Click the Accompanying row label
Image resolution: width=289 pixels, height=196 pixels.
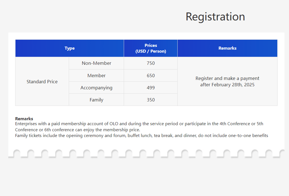96,88
